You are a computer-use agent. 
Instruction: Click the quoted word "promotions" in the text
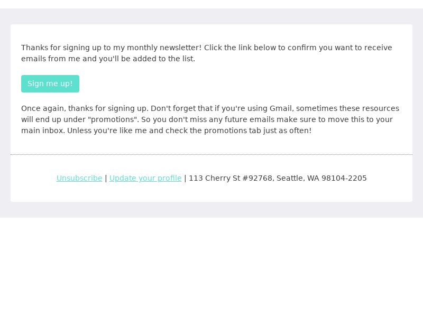[113, 119]
